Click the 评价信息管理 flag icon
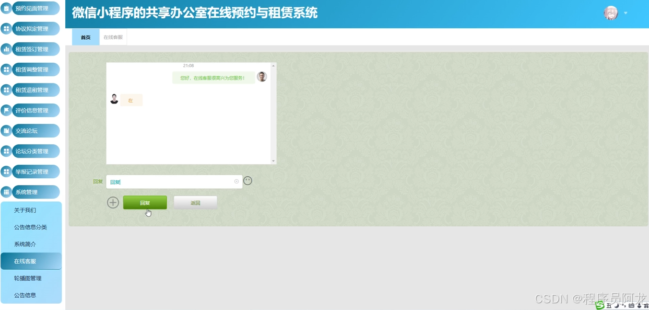This screenshot has width=649, height=310. pos(6,110)
